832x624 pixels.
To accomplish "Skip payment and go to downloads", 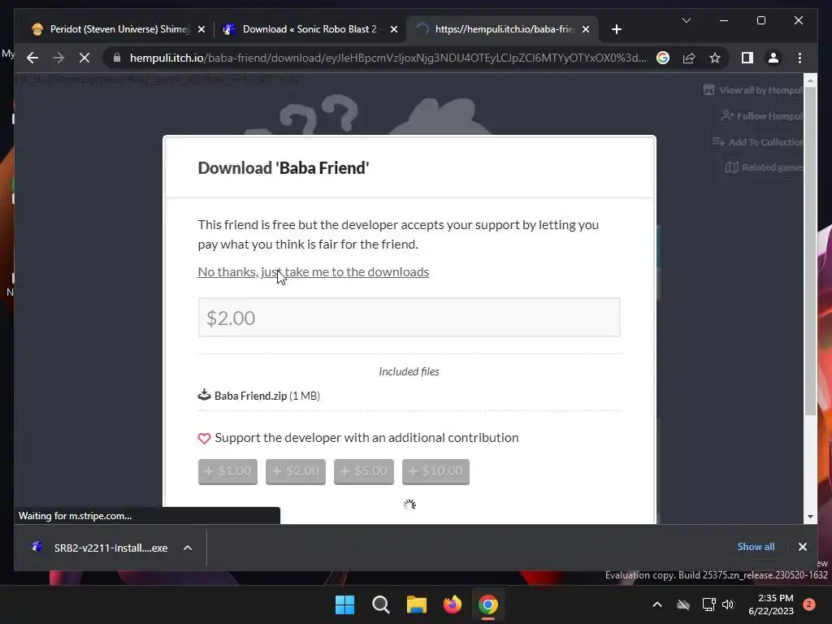I will (314, 271).
